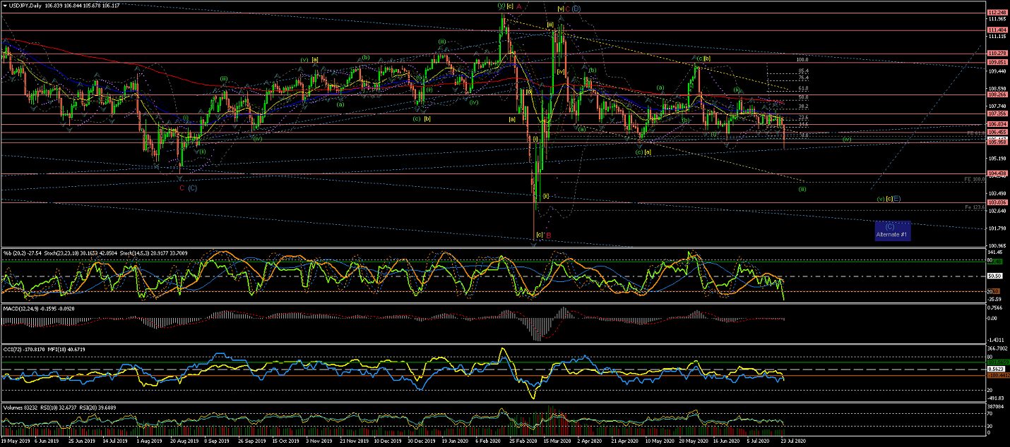Select the 112.248 price level tag

(x=997, y=13)
